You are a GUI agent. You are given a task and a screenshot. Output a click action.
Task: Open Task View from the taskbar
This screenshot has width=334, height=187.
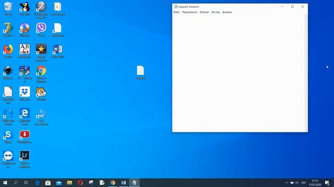pos(26,182)
